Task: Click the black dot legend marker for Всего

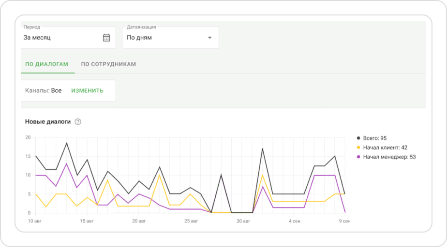Action: pyautogui.click(x=358, y=138)
